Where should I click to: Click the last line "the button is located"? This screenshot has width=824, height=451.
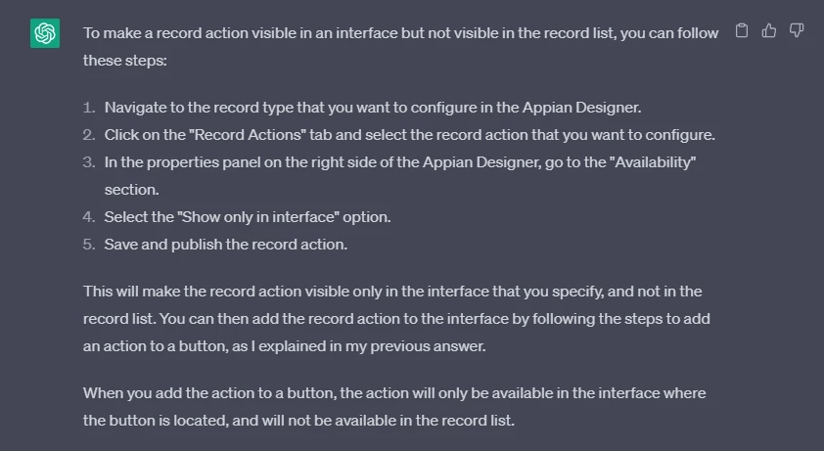(298, 421)
